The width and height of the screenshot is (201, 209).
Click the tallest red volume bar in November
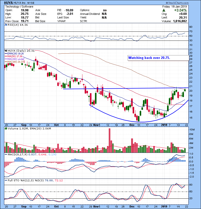(110, 141)
